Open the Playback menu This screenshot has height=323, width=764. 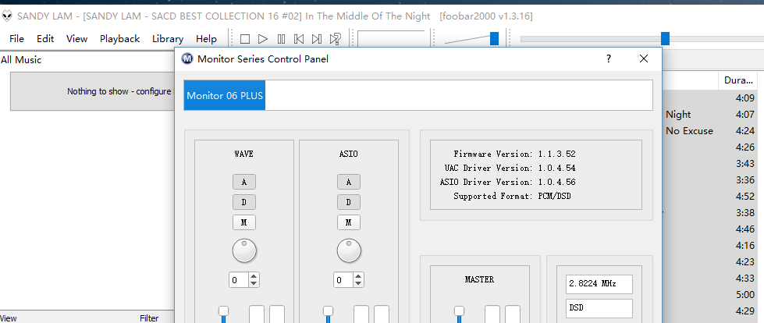point(119,38)
